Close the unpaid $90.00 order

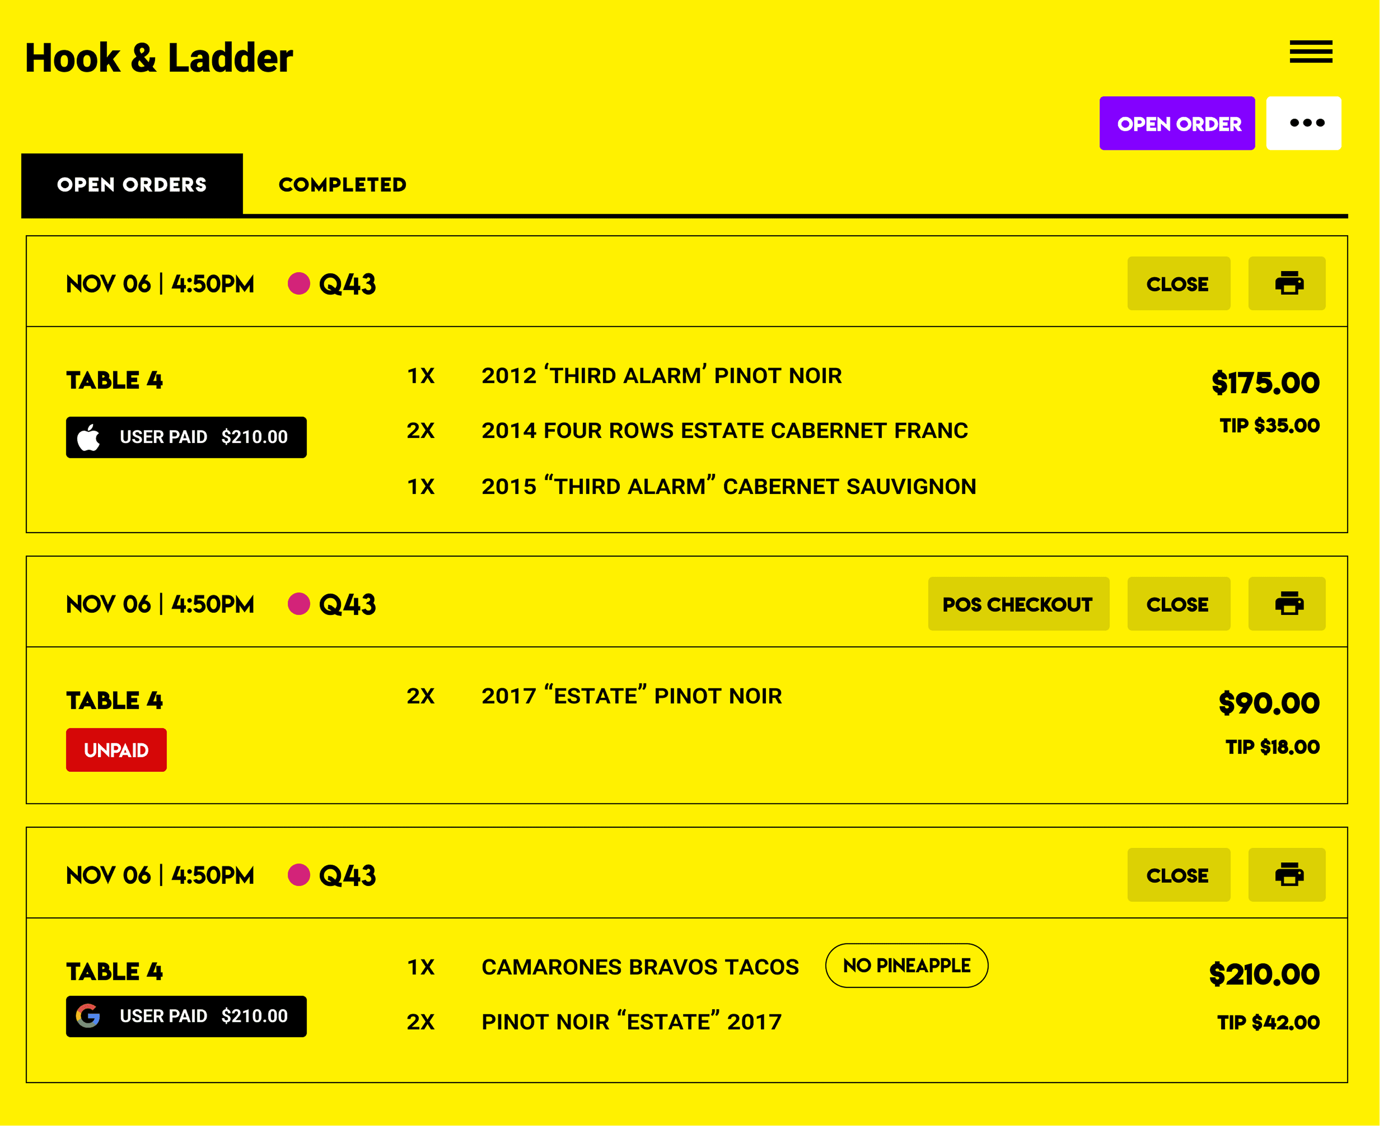click(1178, 604)
